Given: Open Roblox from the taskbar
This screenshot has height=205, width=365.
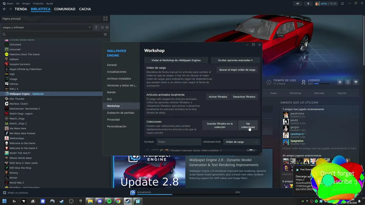Looking at the screenshot, I should click(x=43, y=201).
